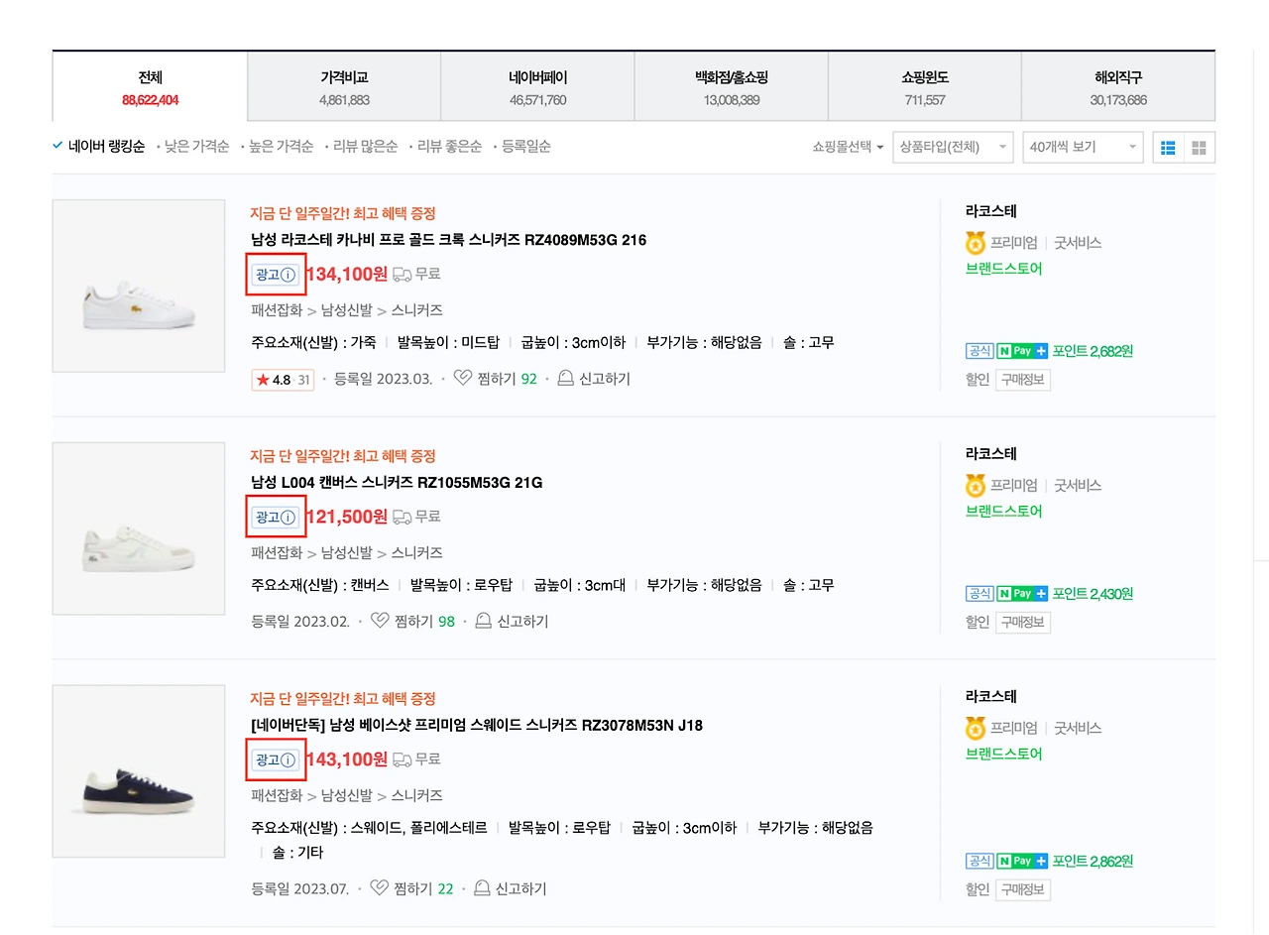Click 공식 badge in the 베이스샷 listing
Image resolution: width=1269 pixels, height=935 pixels.
[980, 861]
